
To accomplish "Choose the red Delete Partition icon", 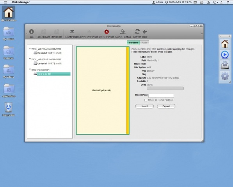I will tap(107, 32).
